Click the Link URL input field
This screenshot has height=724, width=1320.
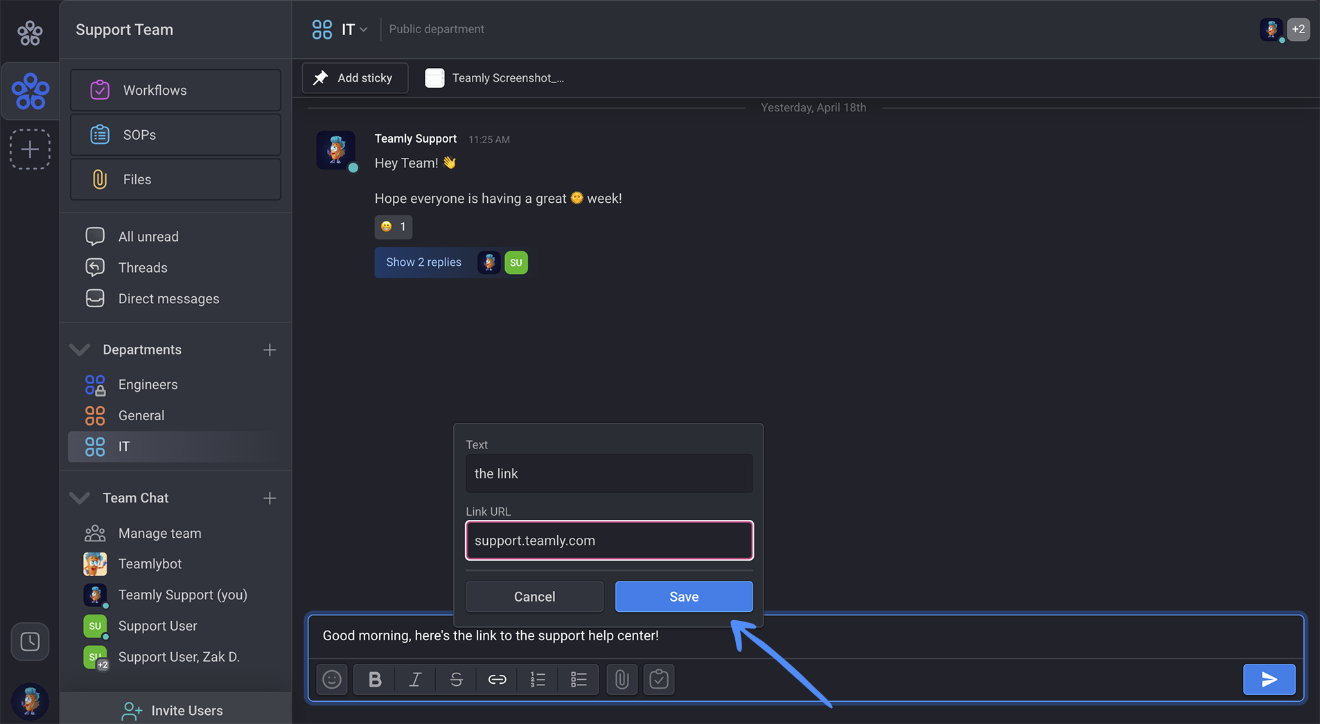[609, 541]
